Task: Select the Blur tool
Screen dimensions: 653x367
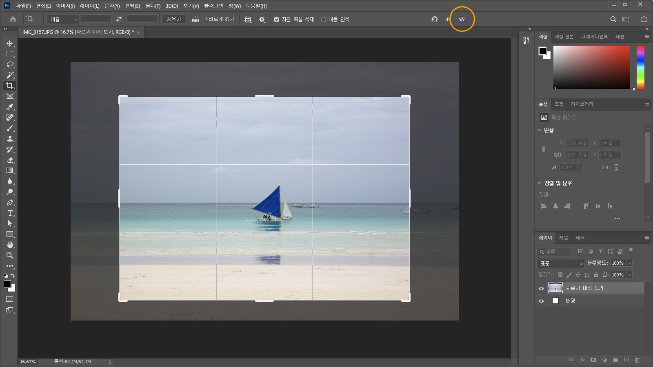Action: (10, 181)
